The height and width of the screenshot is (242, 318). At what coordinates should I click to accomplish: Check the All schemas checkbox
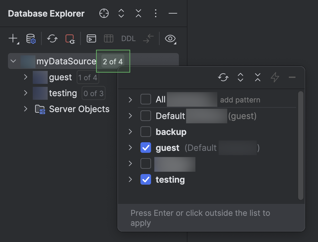tap(145, 99)
